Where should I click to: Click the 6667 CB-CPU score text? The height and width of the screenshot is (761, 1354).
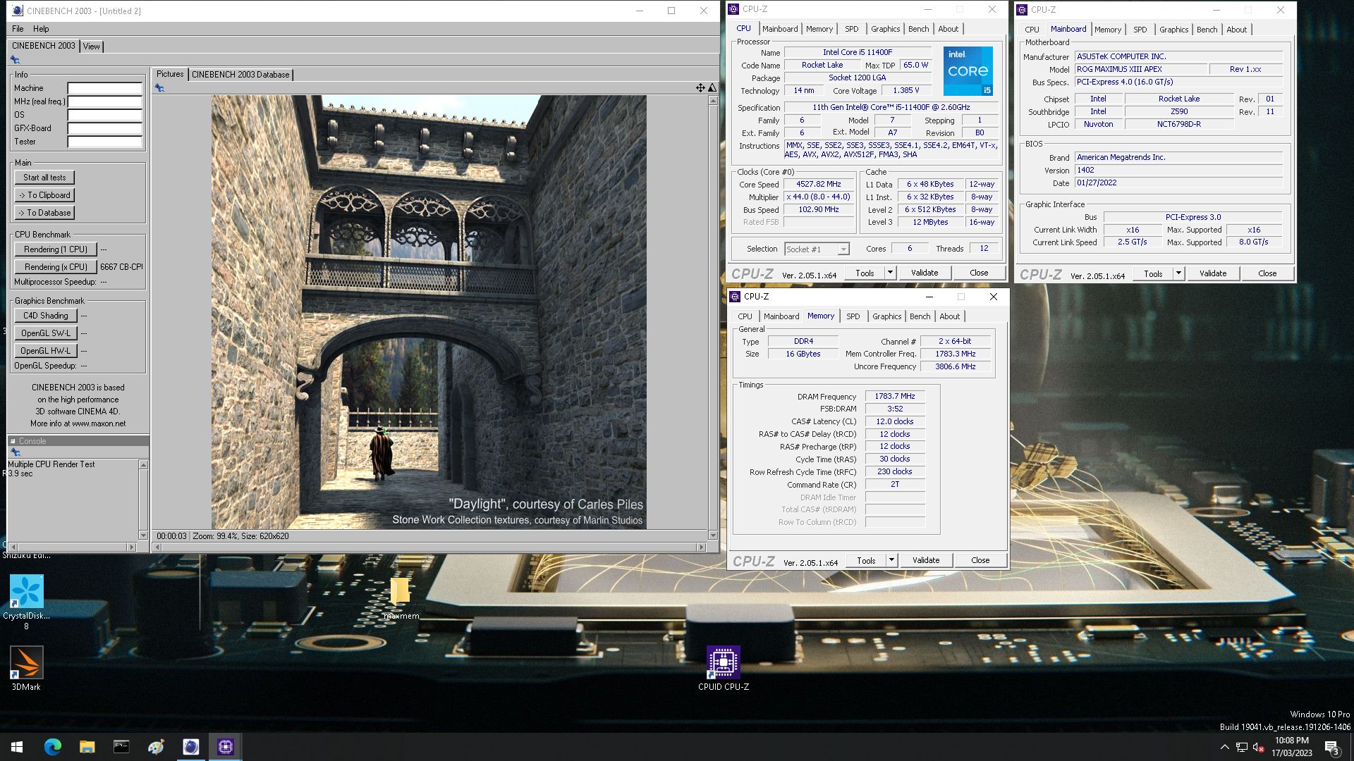(x=121, y=267)
